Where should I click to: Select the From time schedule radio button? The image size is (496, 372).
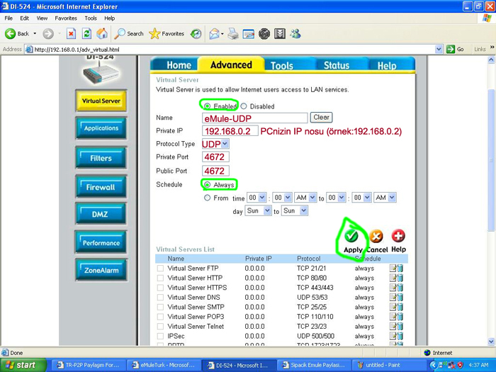(x=207, y=198)
